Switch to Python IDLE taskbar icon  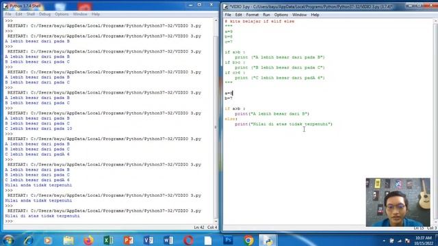268,240
